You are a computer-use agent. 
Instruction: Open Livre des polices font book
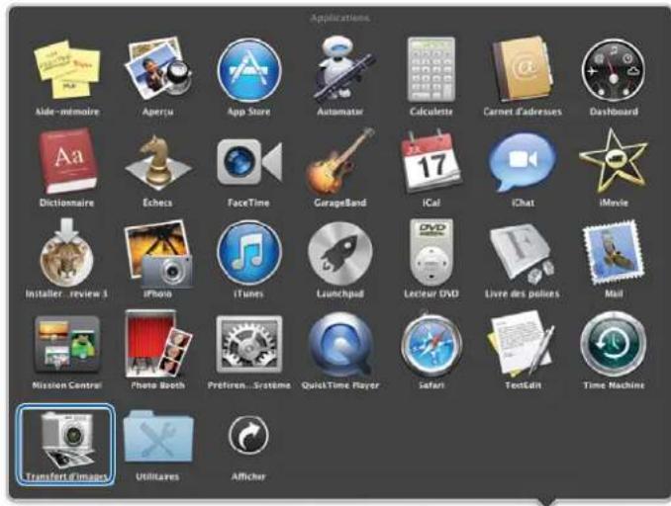523,253
